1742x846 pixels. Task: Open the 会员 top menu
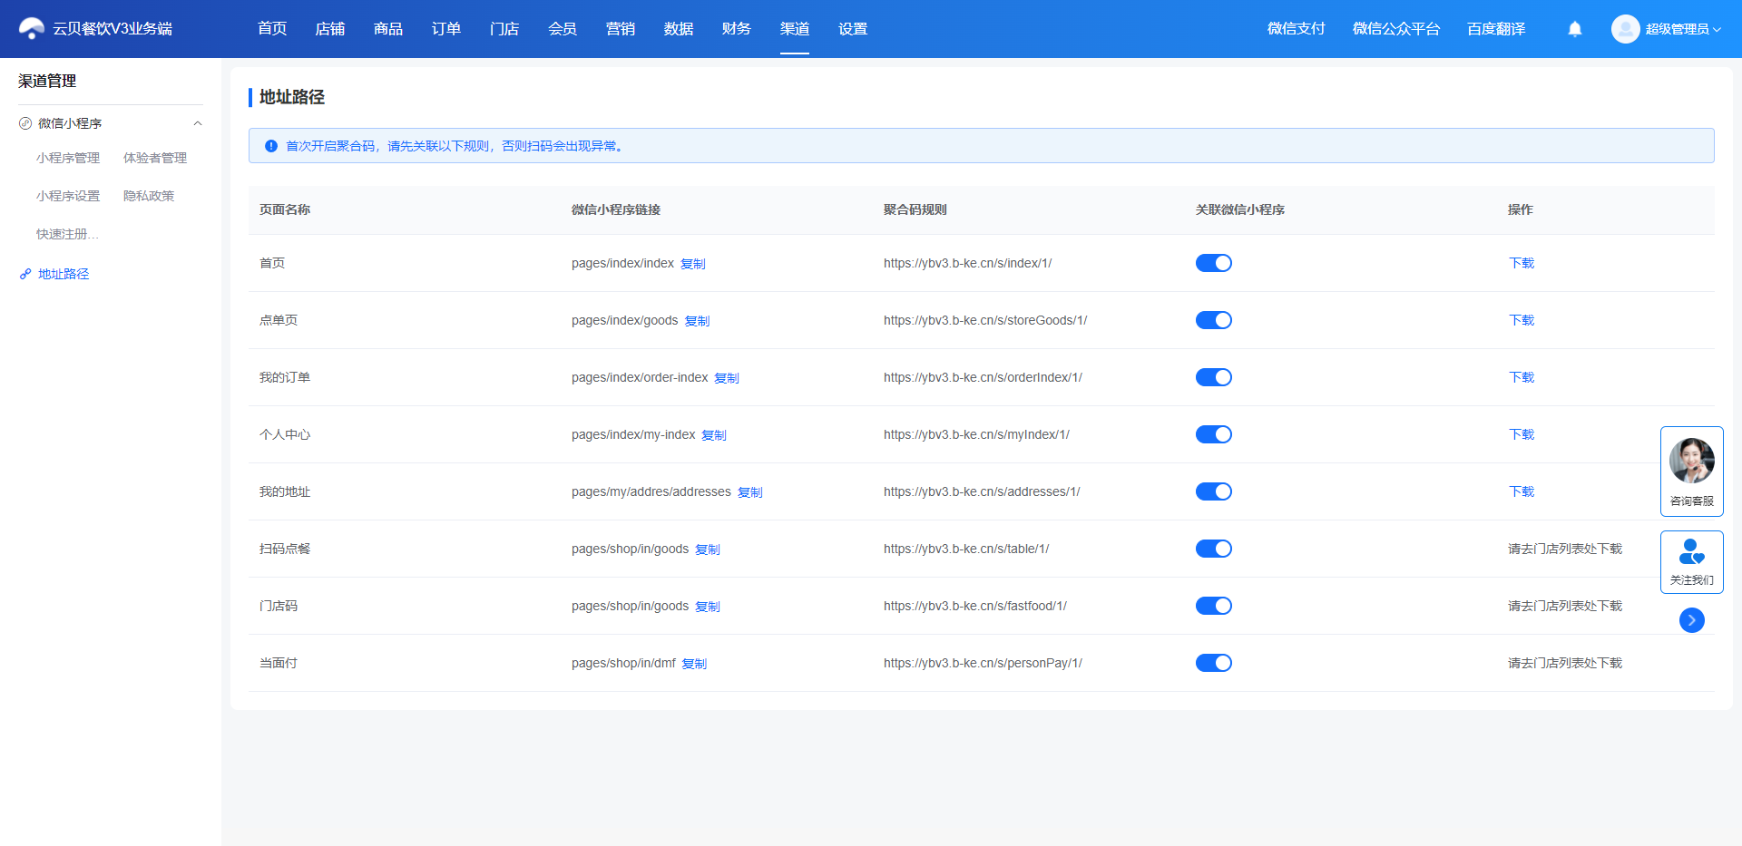point(563,29)
